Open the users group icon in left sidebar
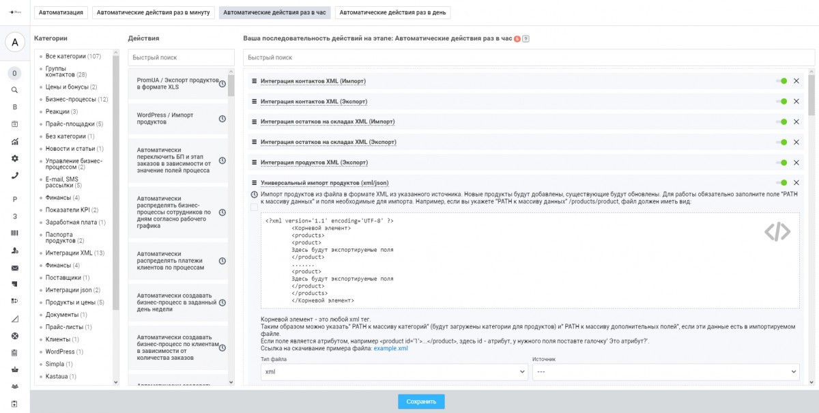The height and width of the screenshot is (413, 819). pos(15,386)
